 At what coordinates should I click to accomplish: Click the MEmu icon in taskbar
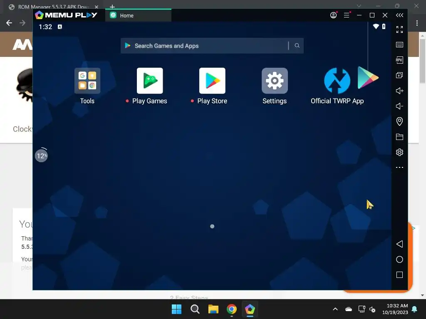point(250,309)
